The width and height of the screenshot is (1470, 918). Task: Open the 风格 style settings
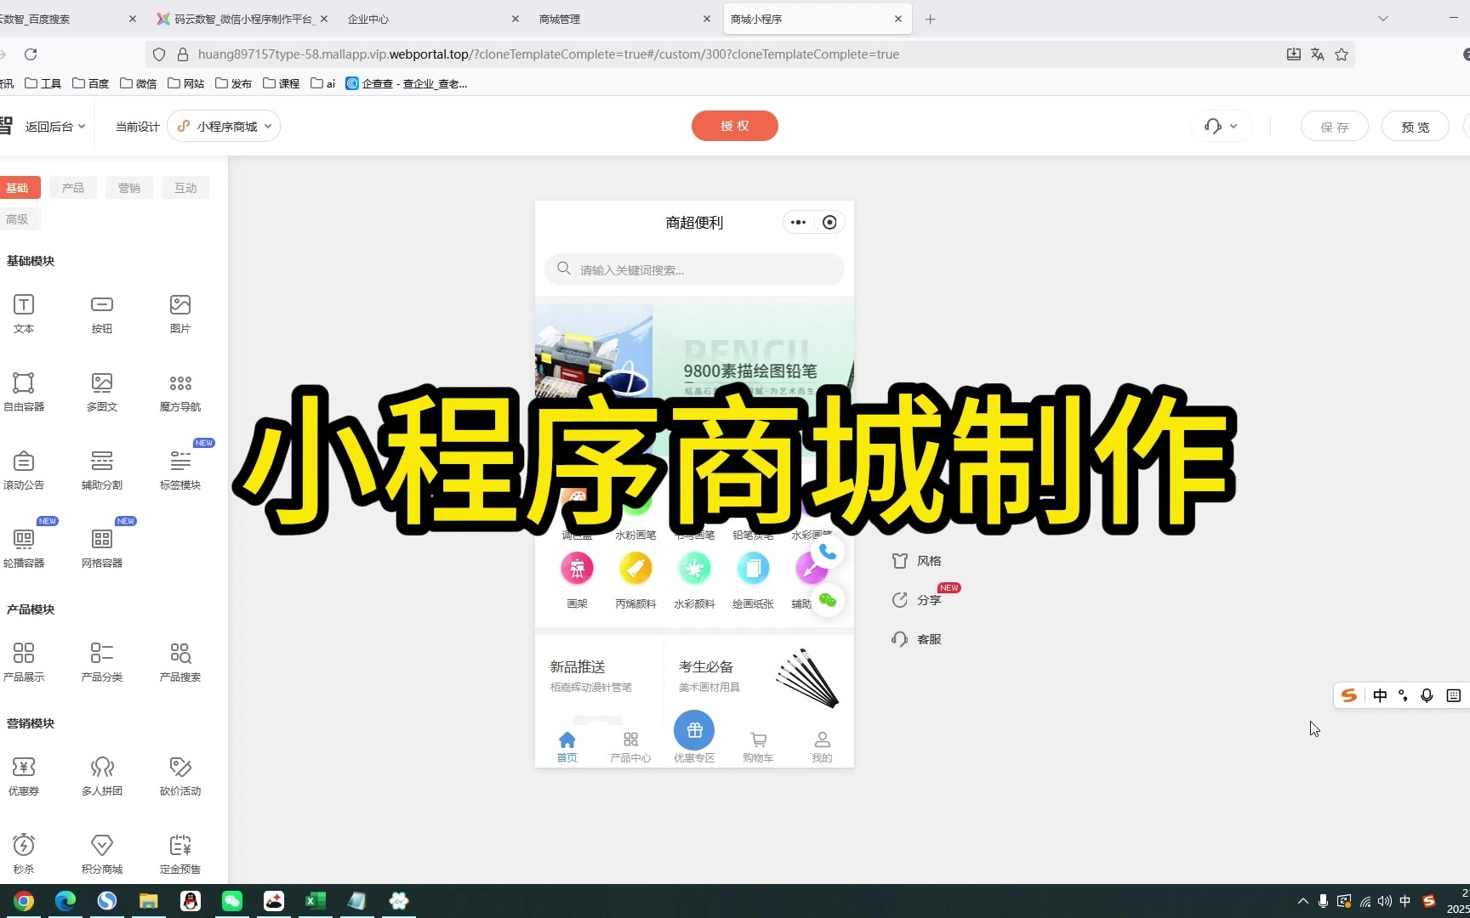pyautogui.click(x=917, y=561)
